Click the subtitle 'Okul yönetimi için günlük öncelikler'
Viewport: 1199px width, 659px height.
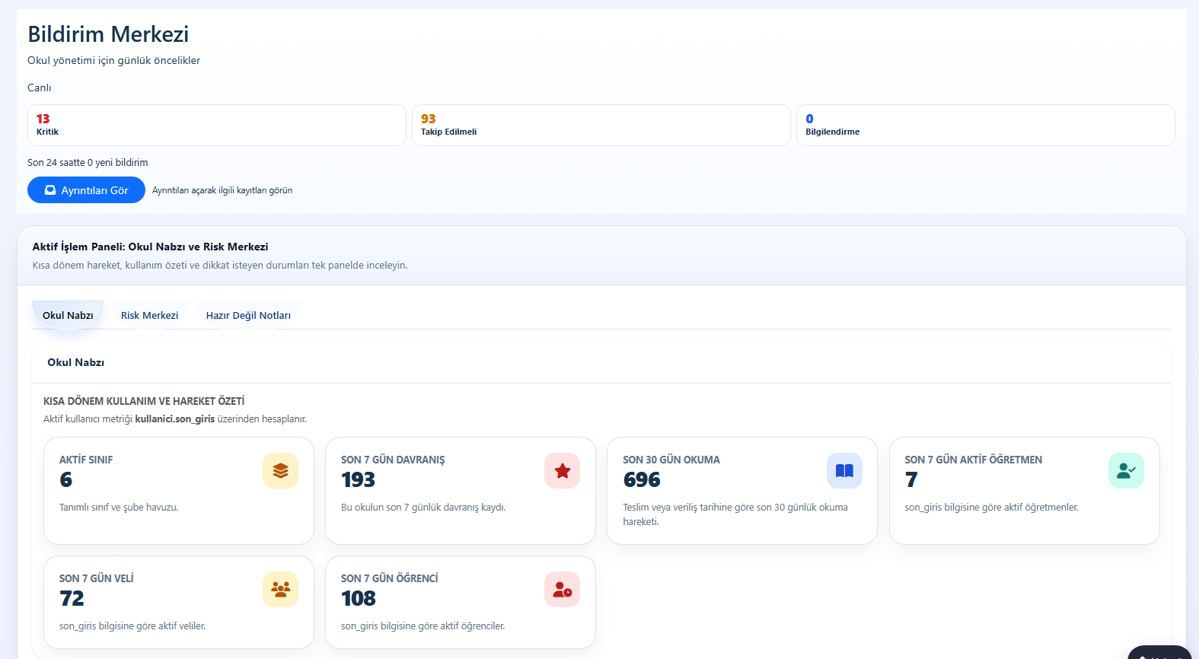[x=114, y=60]
